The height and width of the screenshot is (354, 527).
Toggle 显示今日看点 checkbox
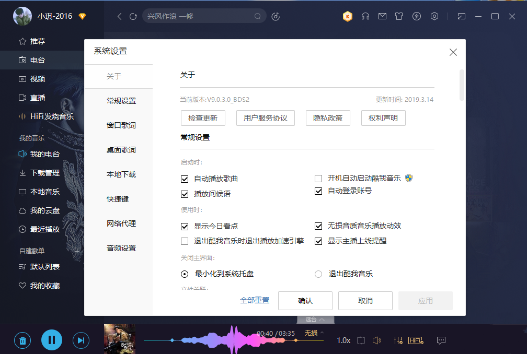click(185, 227)
